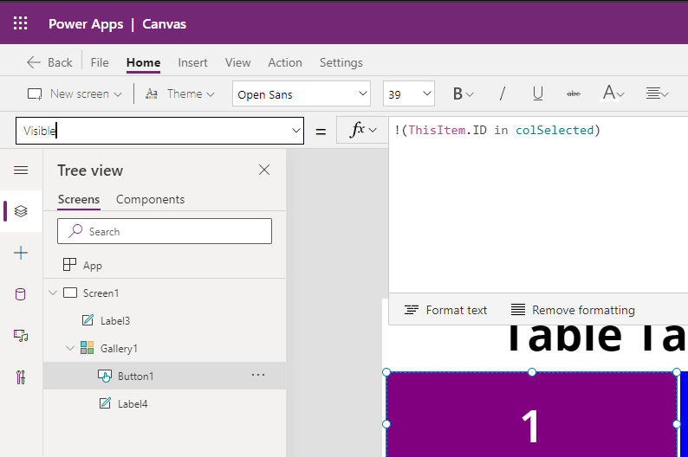Open the View tab

click(237, 62)
